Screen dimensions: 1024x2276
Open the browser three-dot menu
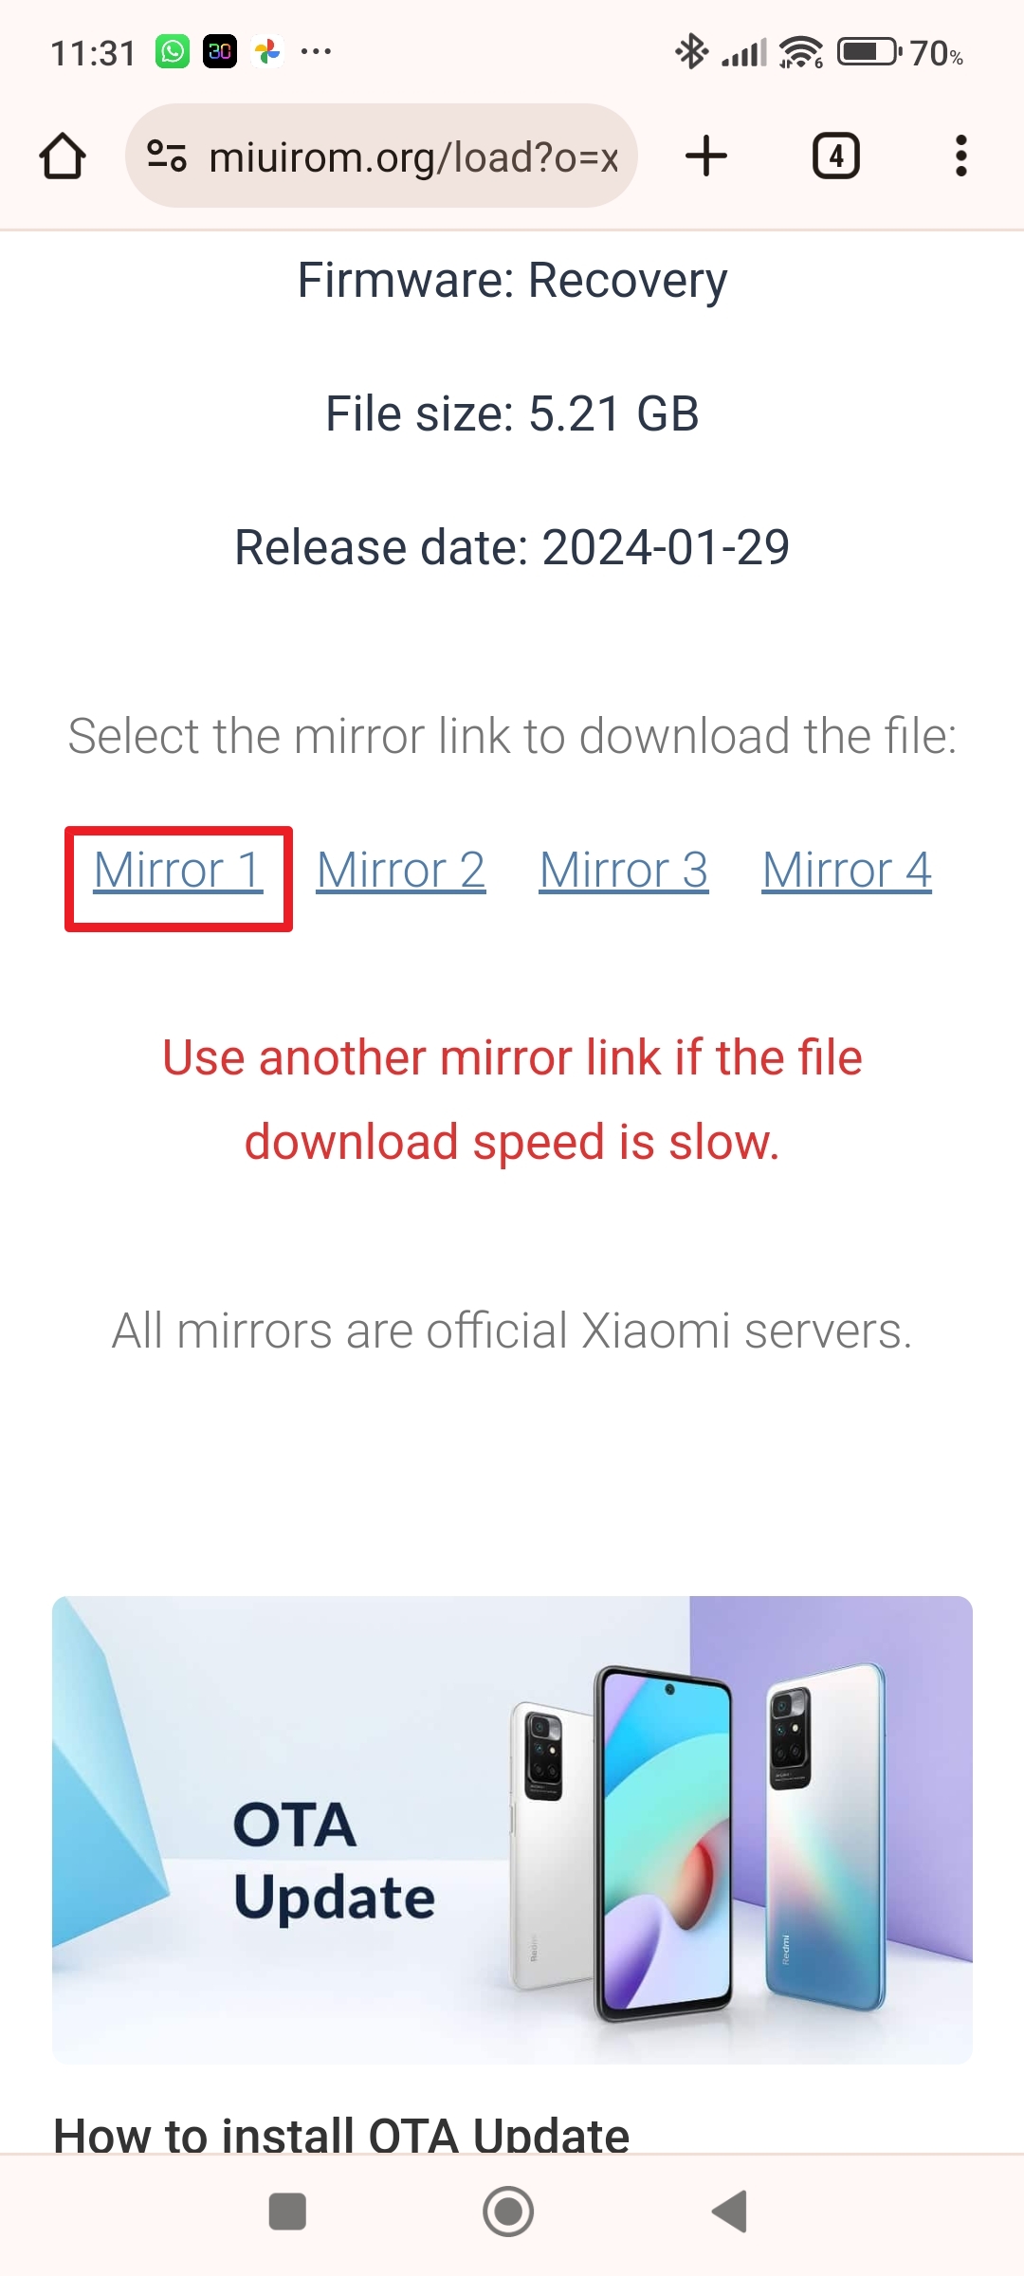click(x=960, y=156)
